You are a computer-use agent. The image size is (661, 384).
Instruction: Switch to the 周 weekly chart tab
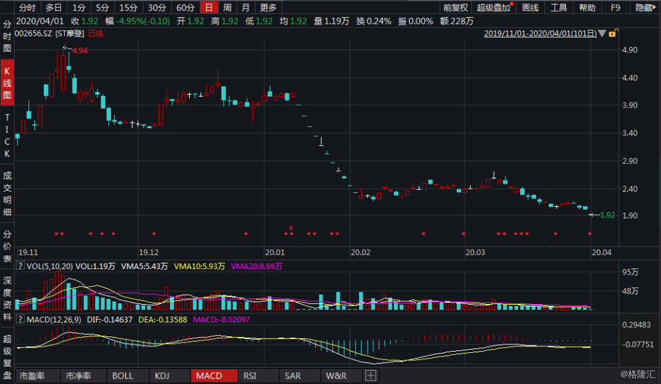click(229, 8)
